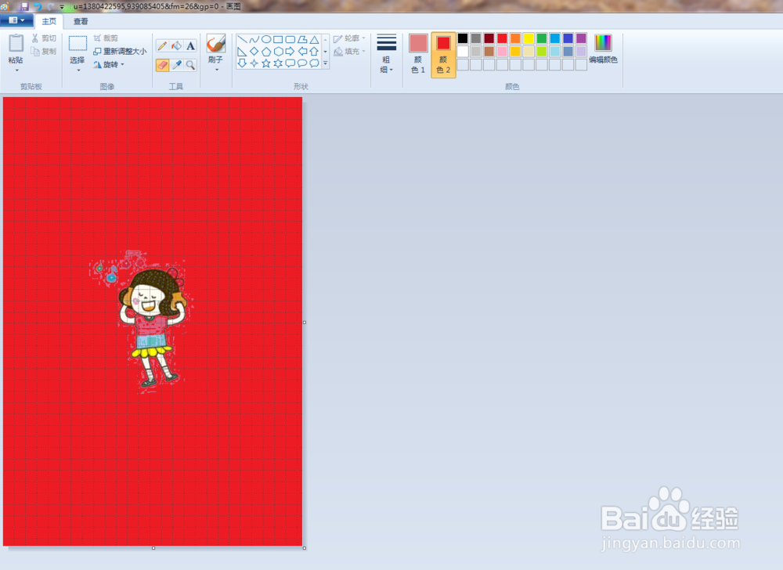The width and height of the screenshot is (783, 570).
Task: Choose the purple color swatch
Action: point(581,38)
